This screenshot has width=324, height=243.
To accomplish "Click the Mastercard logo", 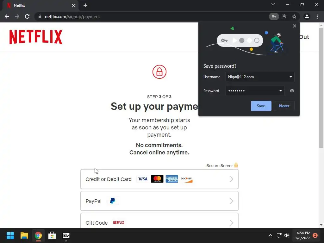I will click(157, 179).
